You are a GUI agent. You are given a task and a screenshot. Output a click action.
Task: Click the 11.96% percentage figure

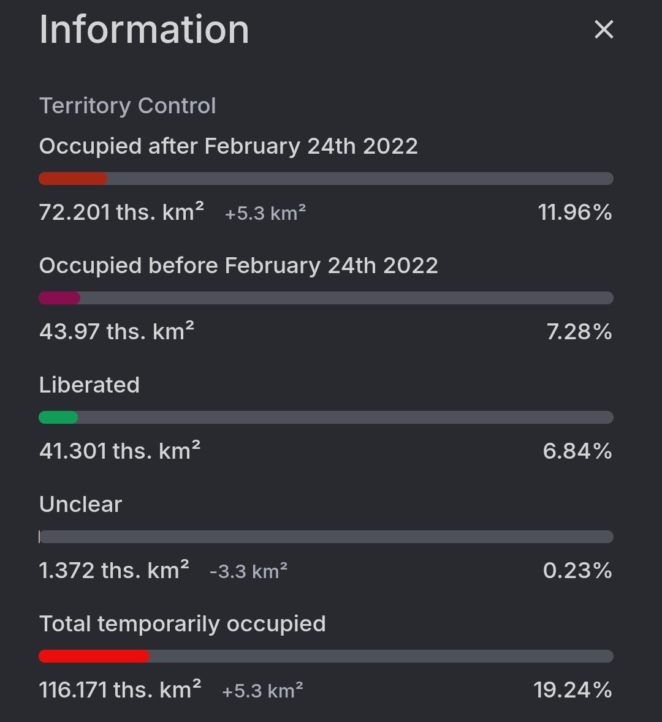pos(575,212)
